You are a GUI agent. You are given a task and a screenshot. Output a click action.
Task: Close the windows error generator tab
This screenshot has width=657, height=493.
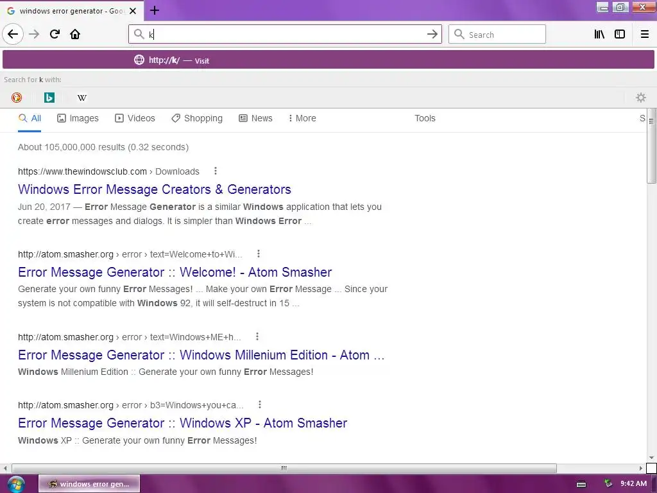point(133,11)
